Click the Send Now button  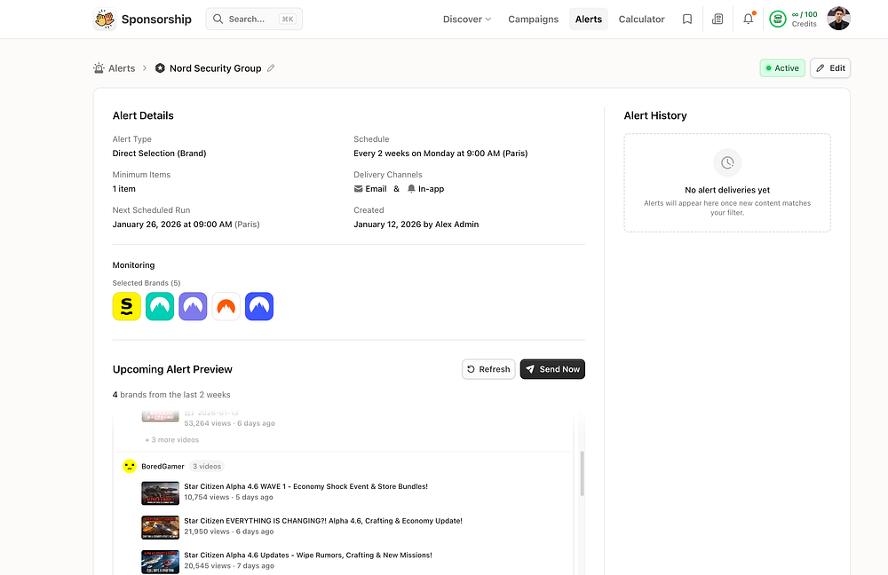552,369
